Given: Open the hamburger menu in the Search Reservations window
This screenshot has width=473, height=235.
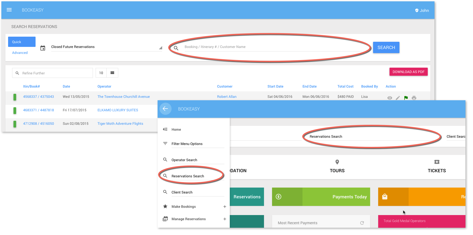Looking at the screenshot, I should tap(9, 10).
